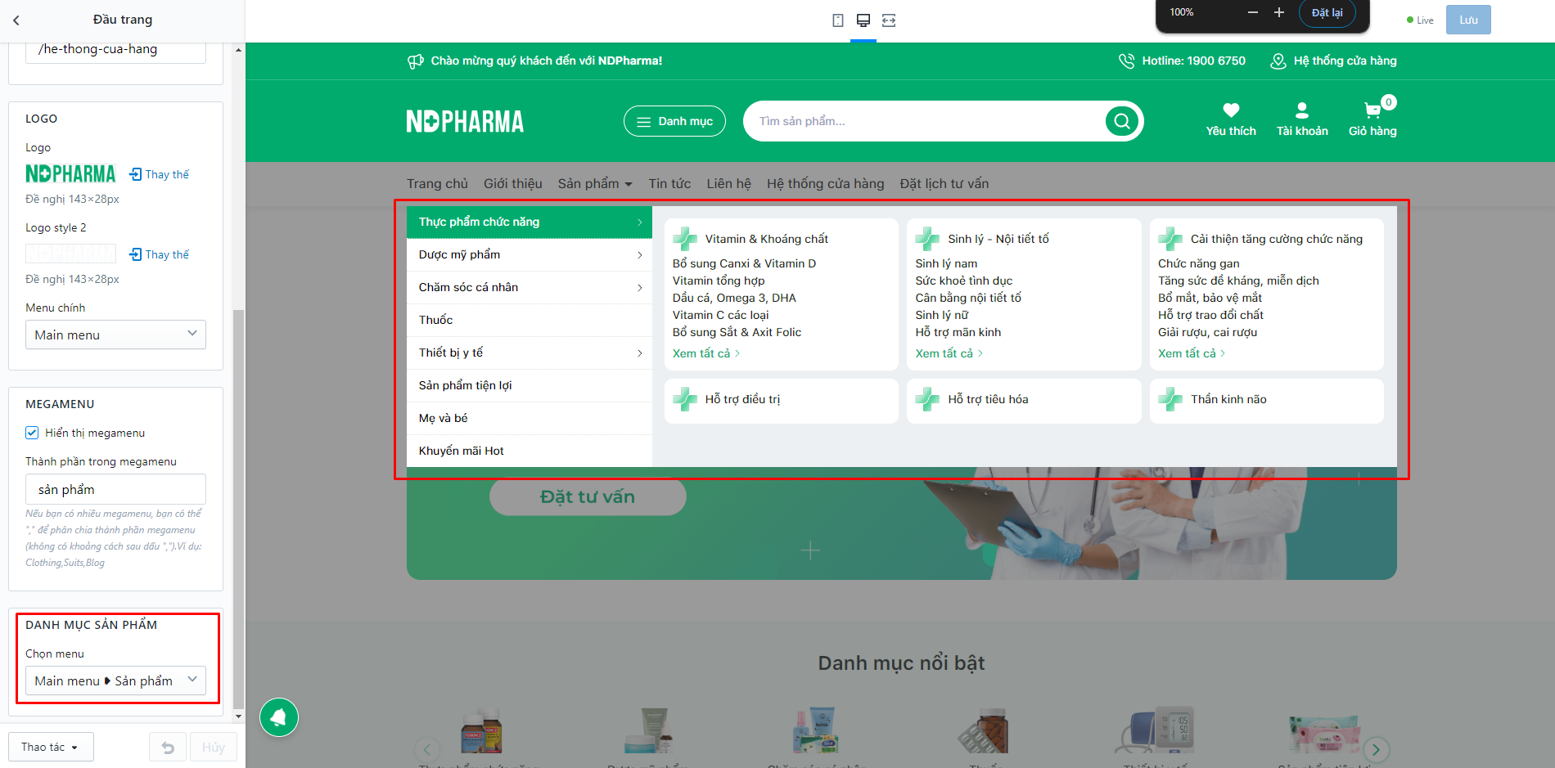The width and height of the screenshot is (1555, 768).
Task: Expand Thực phẩm chức năng category
Action: (530, 222)
